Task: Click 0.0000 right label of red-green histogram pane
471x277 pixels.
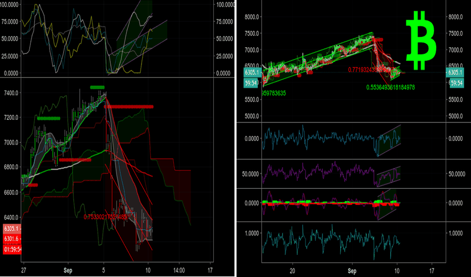Action: coord(455,203)
